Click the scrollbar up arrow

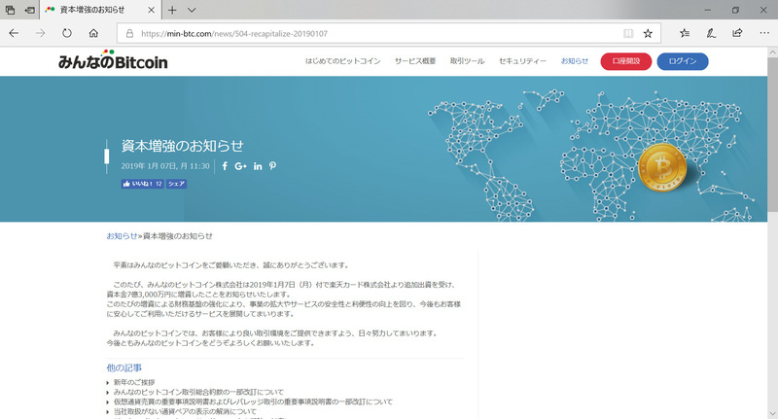772,52
